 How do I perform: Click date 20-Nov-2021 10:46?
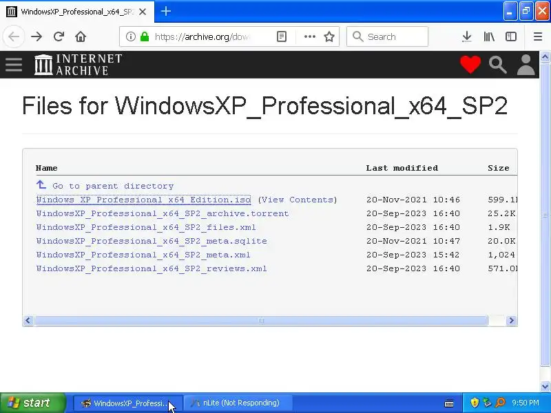click(x=413, y=200)
